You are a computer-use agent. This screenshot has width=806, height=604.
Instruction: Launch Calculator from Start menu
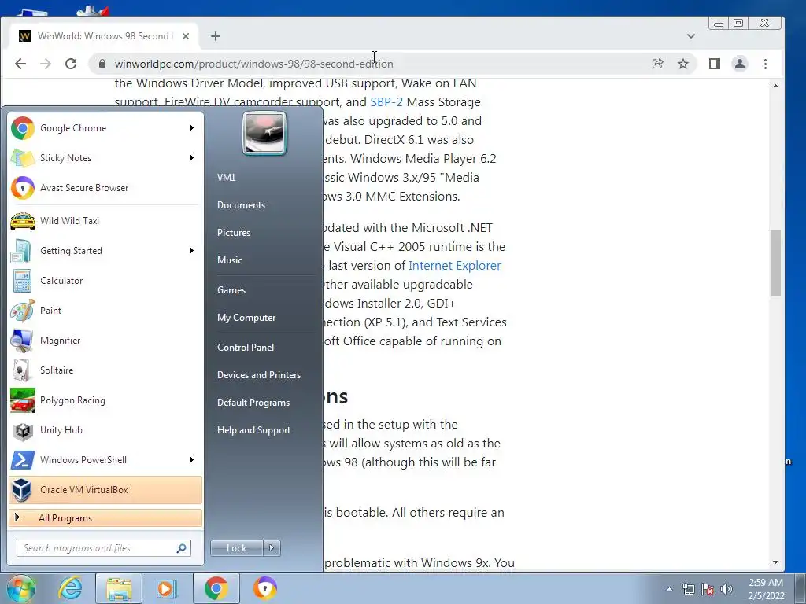pos(105,281)
